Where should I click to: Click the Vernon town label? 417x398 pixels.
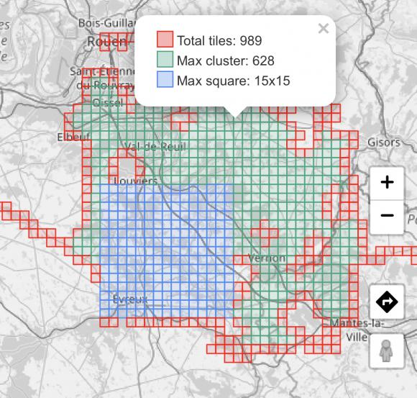pos(267,258)
